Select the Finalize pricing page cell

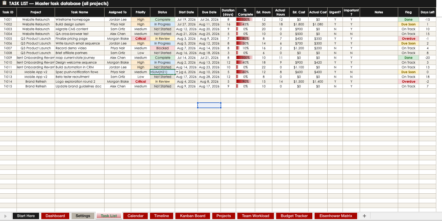[x=79, y=39]
